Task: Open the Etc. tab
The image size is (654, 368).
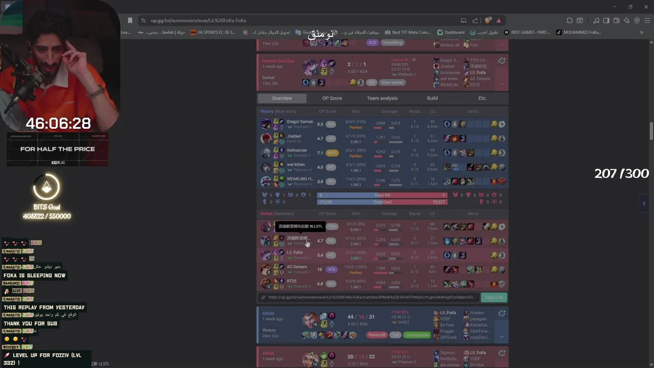Action: click(x=482, y=98)
